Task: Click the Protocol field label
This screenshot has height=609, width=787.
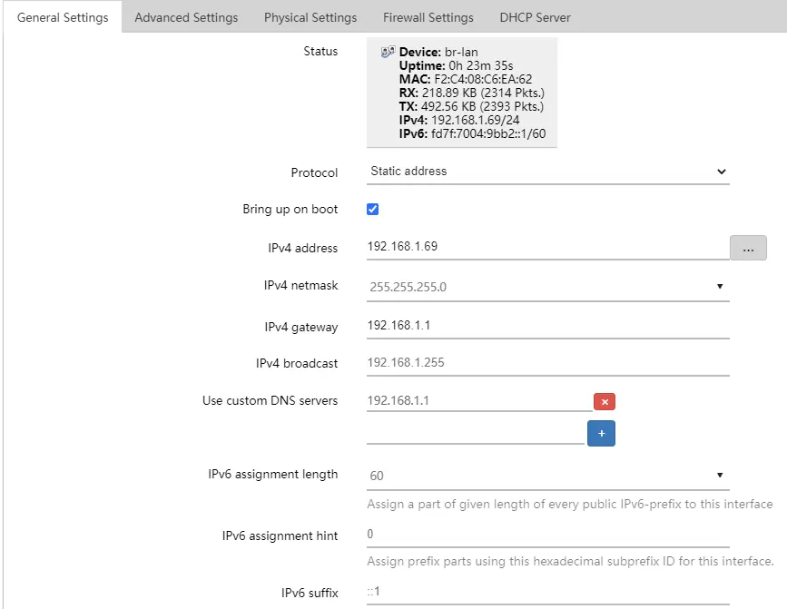Action: [x=314, y=172]
